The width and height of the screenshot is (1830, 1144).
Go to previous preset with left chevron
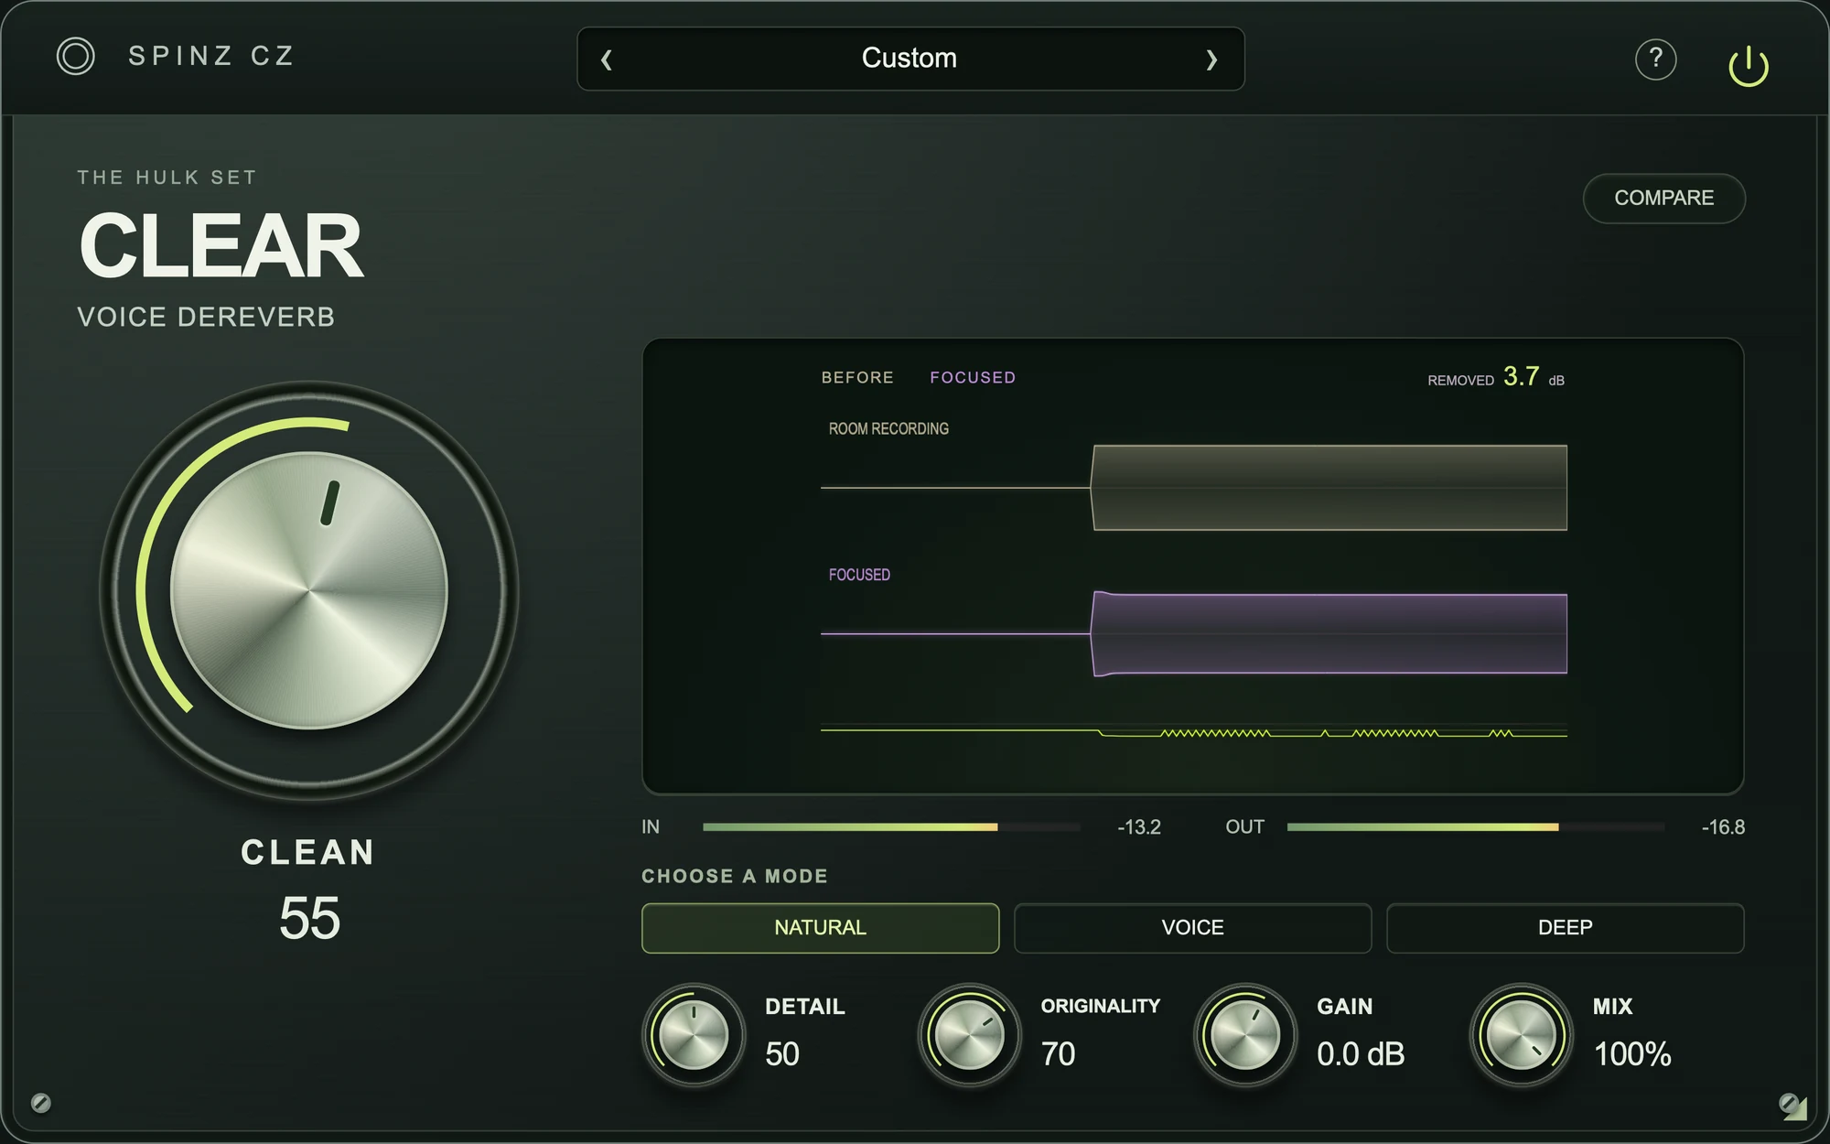pyautogui.click(x=606, y=60)
